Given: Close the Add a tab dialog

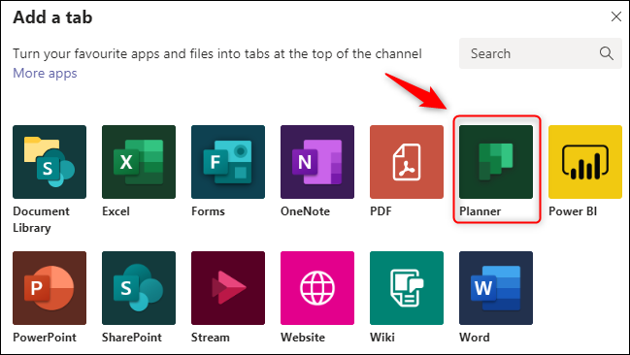Looking at the screenshot, I should (x=616, y=16).
